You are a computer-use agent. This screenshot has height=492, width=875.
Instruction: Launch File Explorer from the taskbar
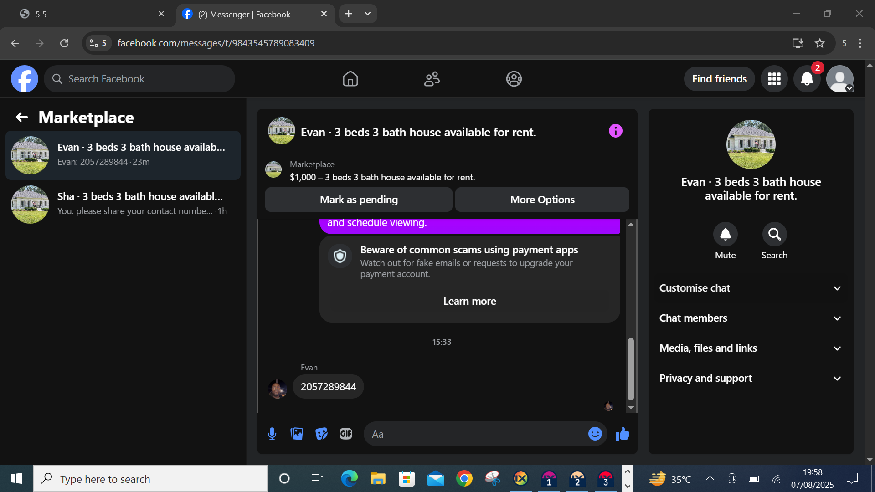click(x=378, y=478)
